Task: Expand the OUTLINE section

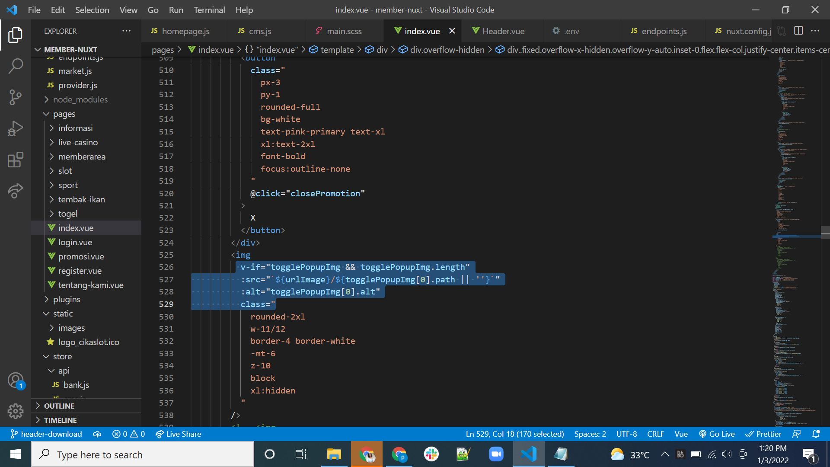Action: (x=59, y=406)
